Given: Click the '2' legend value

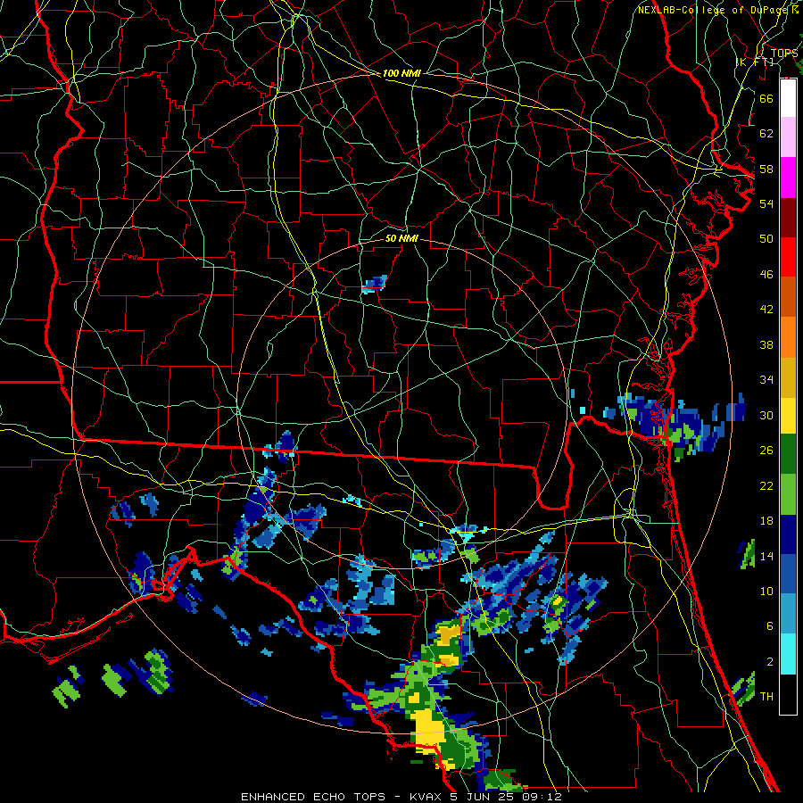Looking at the screenshot, I should (769, 662).
